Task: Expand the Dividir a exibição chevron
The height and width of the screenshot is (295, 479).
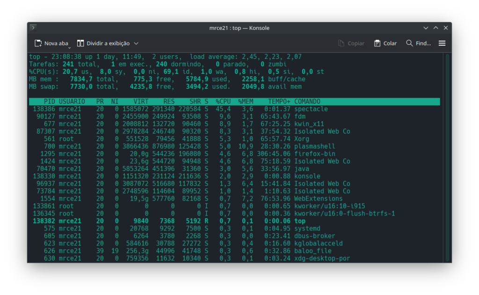Action: coord(136,43)
